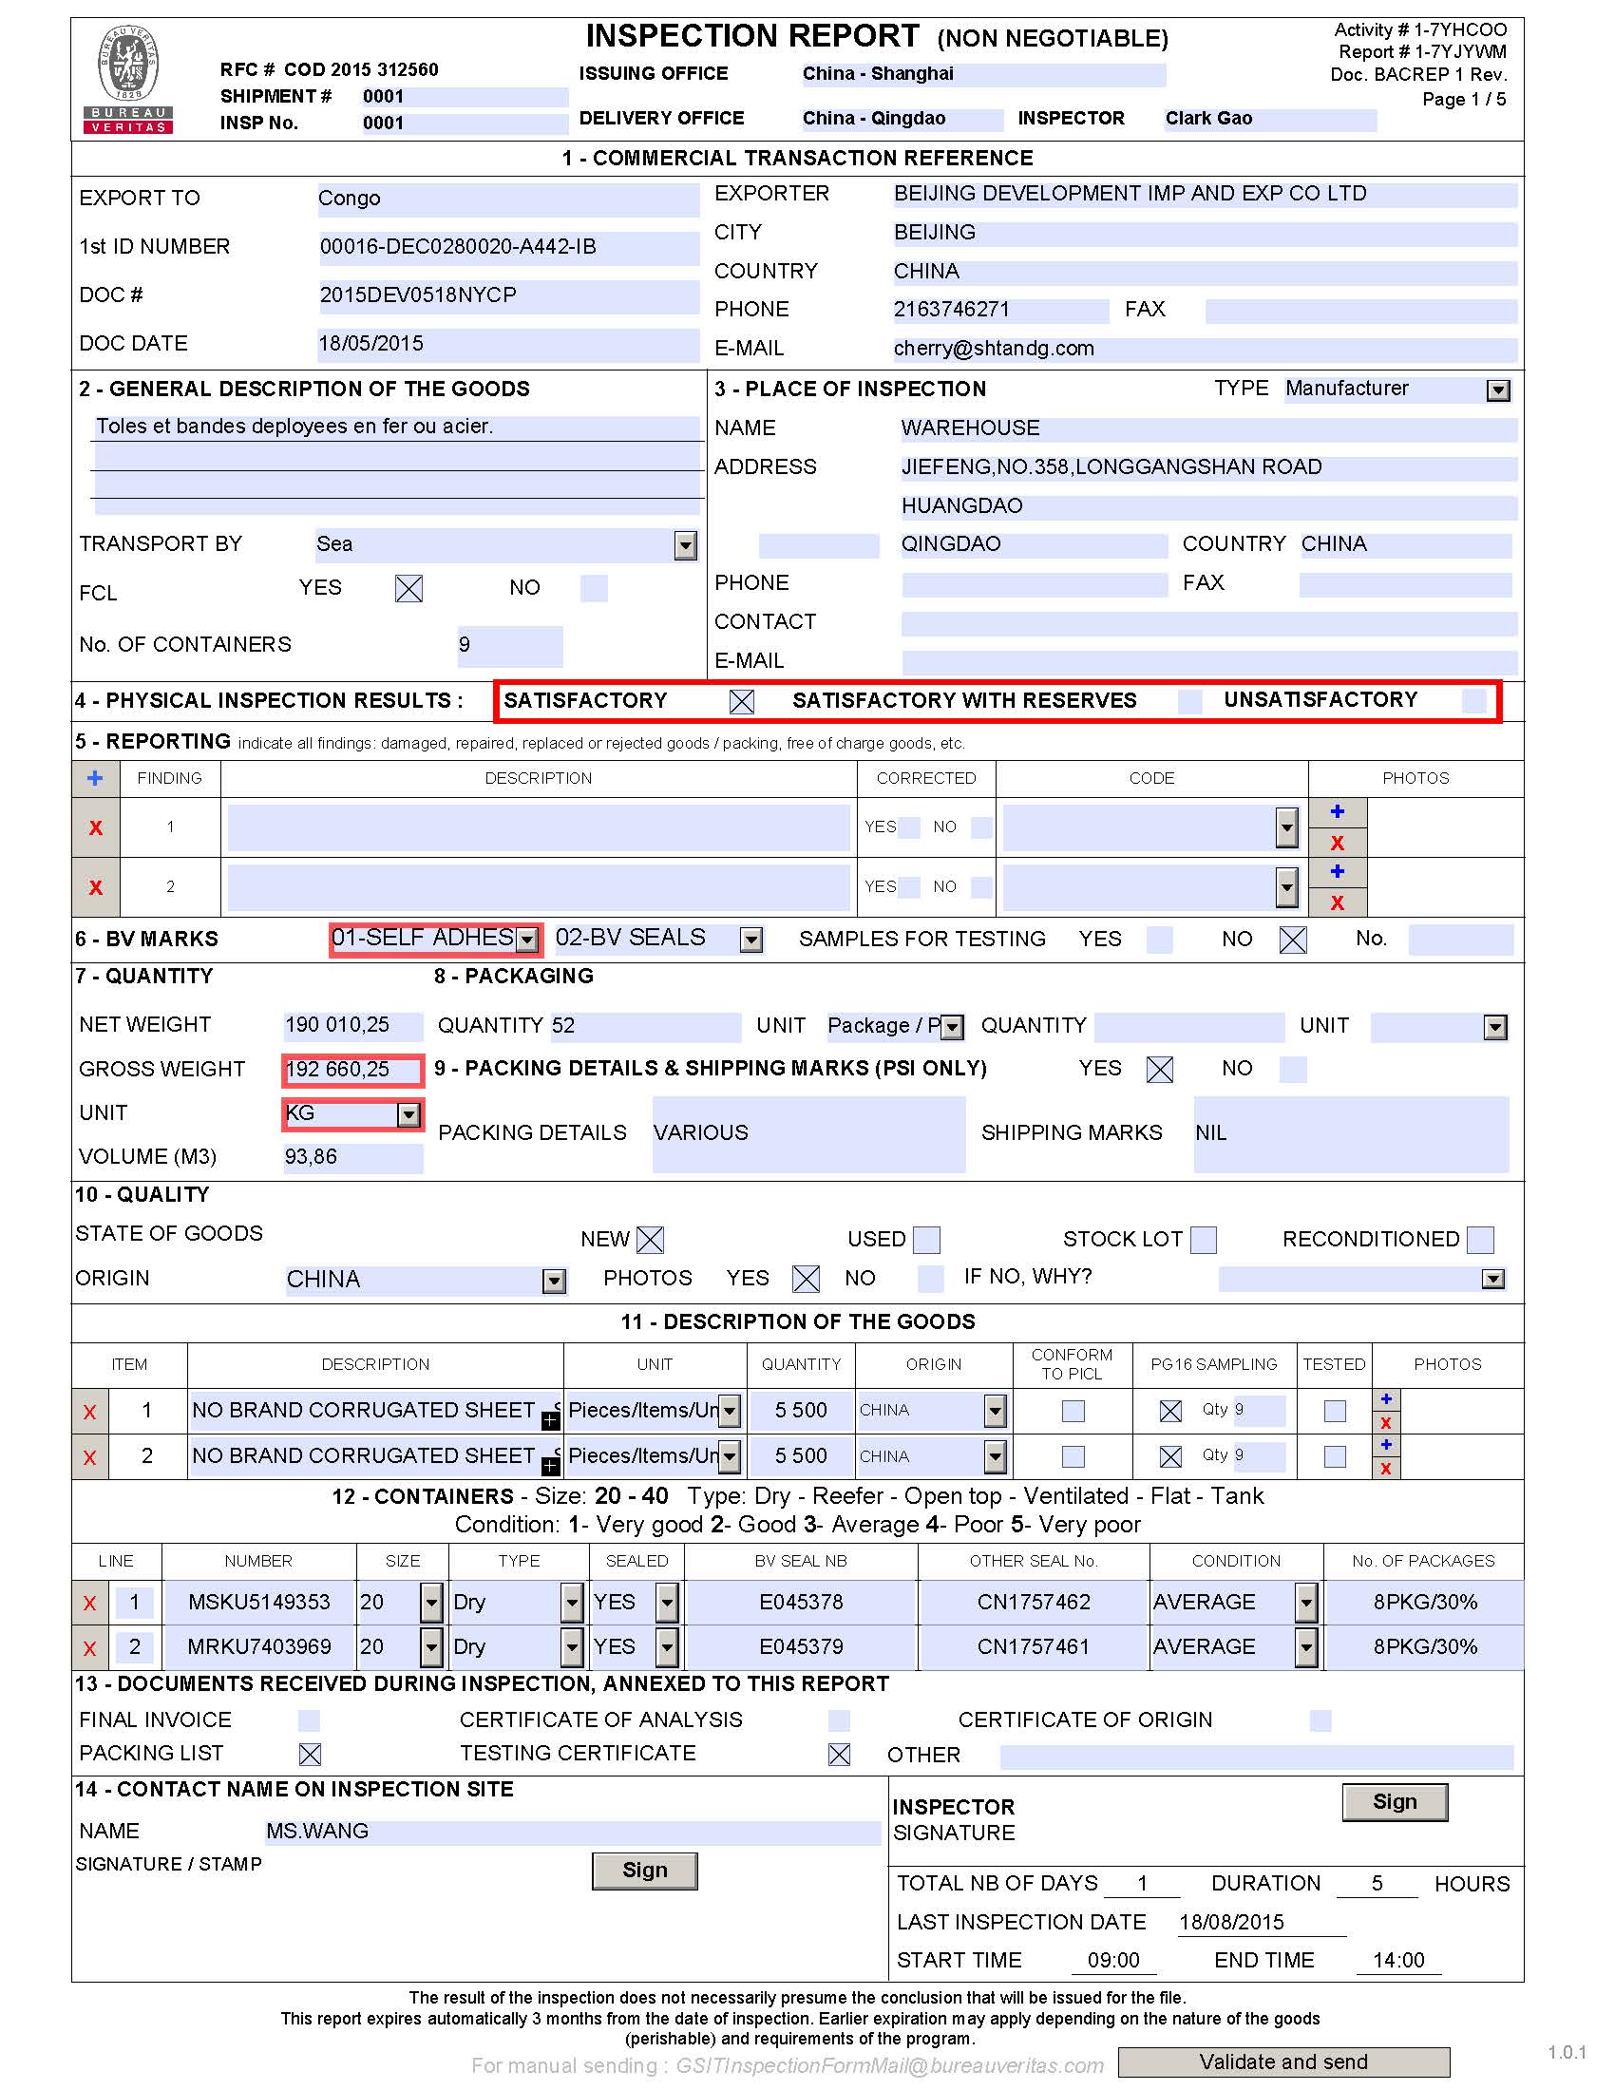Expand description of goods item 2
The height and width of the screenshot is (2090, 1615).
coord(550,1464)
